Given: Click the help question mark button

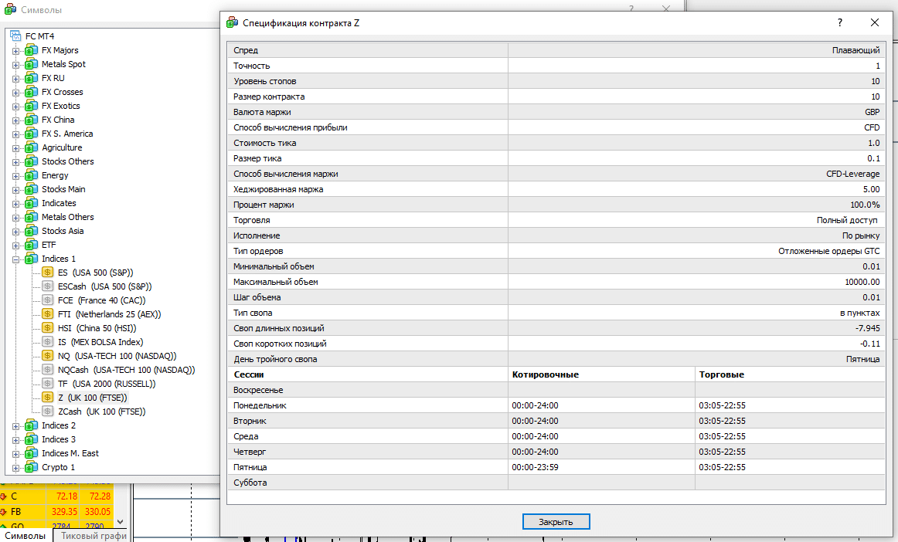Looking at the screenshot, I should point(839,23).
